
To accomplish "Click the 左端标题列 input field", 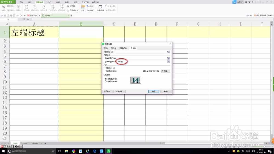I will [142, 62].
